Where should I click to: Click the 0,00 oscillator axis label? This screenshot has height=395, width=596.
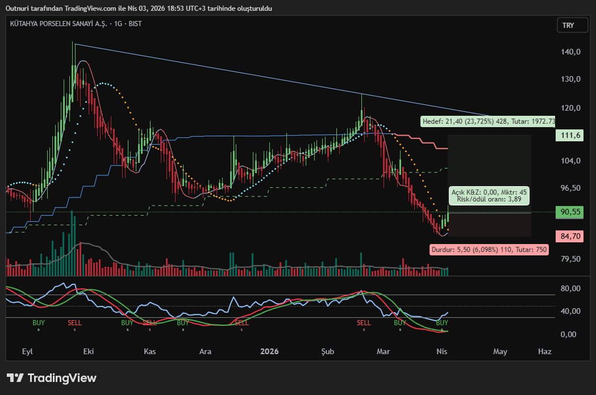coord(568,334)
